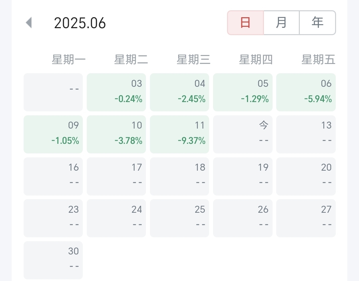Select today's cell marked 今

243,134
